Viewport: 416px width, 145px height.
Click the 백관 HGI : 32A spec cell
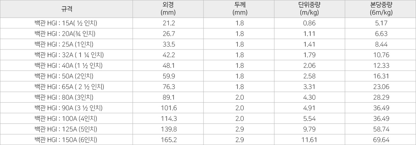66,55
